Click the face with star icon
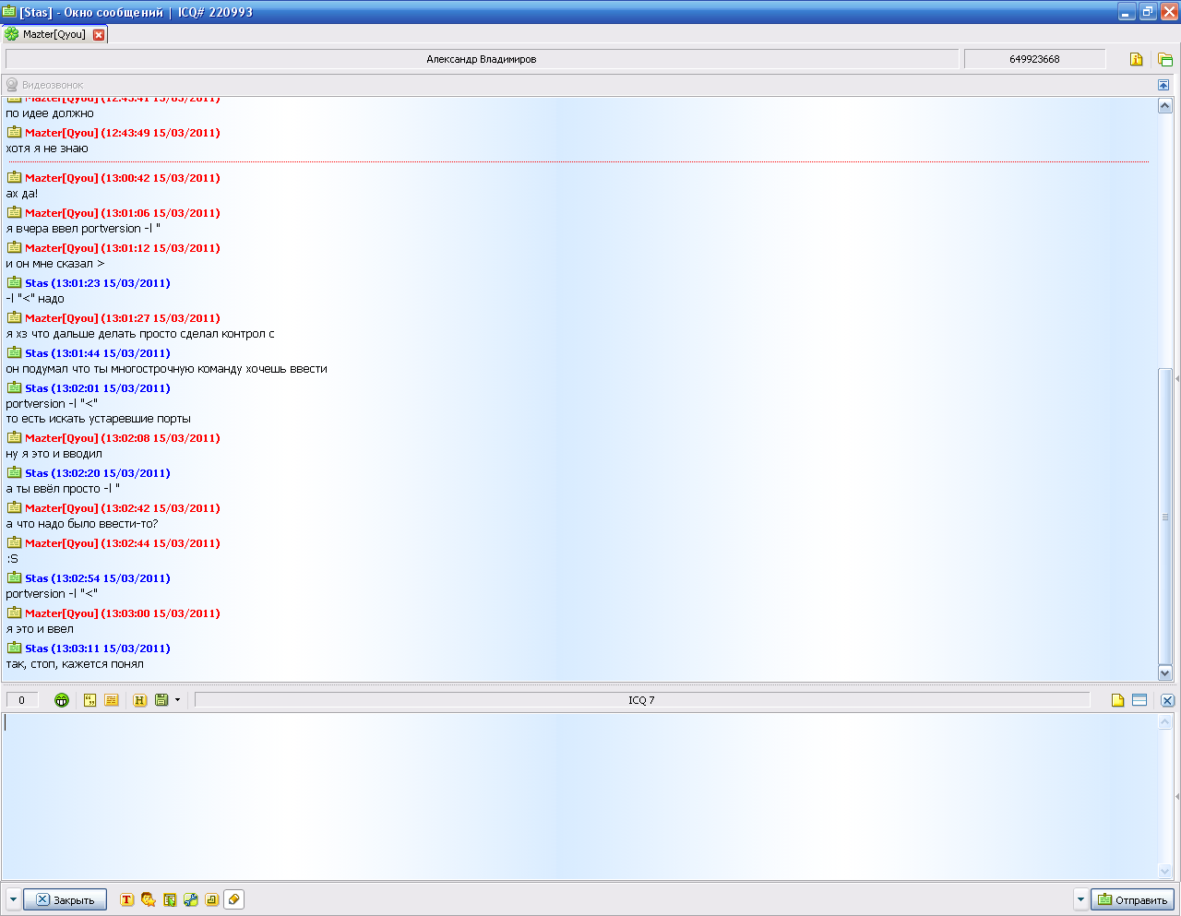Viewport: 1181px width, 916px height. coord(148,899)
